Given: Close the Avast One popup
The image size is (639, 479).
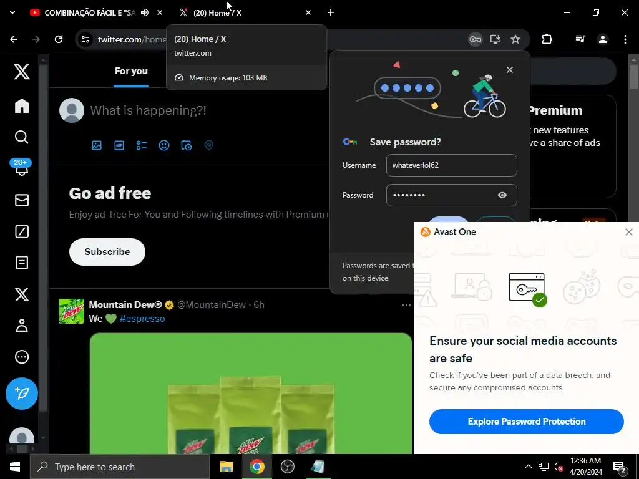Looking at the screenshot, I should 628,232.
